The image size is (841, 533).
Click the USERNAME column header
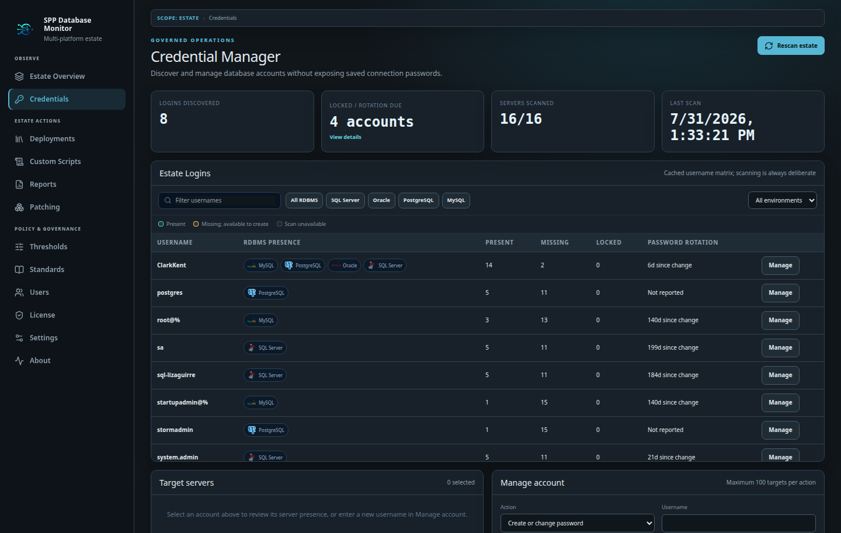coord(175,242)
